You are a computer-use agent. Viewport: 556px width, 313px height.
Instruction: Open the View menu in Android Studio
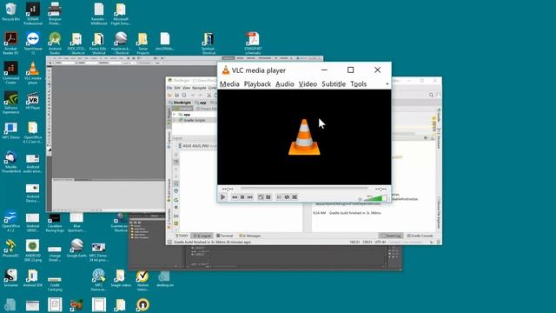click(186, 88)
